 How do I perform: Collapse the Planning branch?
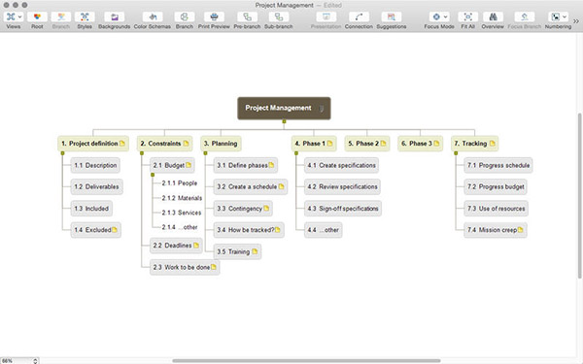coord(205,153)
